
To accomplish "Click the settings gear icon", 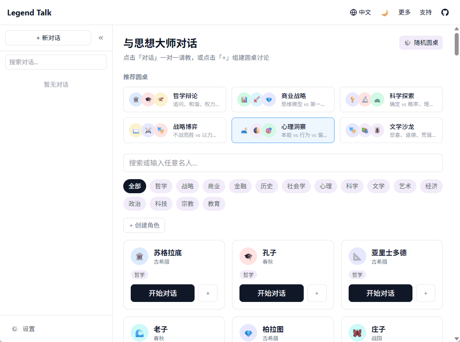I will pos(15,329).
